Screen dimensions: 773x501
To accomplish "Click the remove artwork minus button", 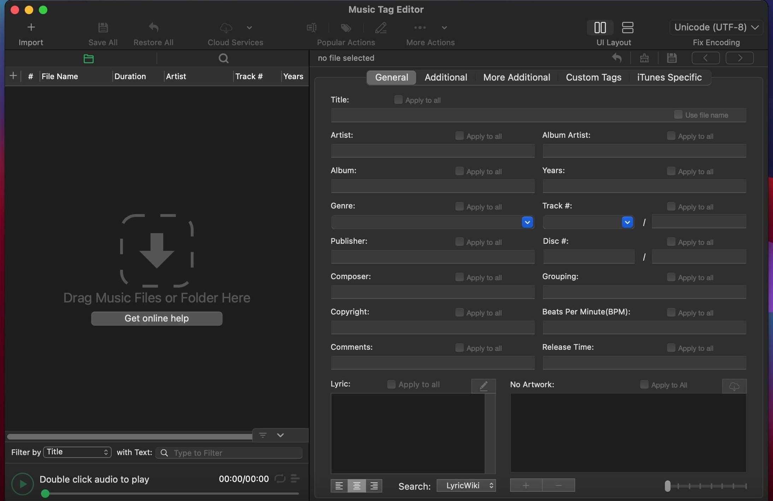I will click(x=559, y=485).
